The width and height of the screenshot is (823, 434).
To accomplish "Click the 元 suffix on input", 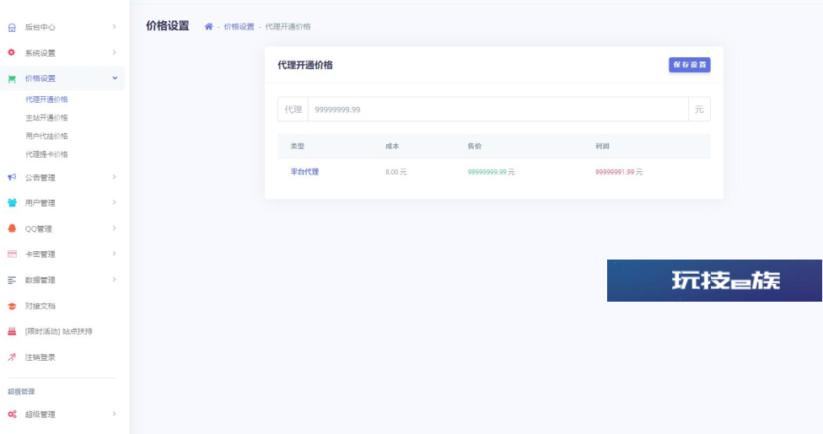I will [x=699, y=110].
